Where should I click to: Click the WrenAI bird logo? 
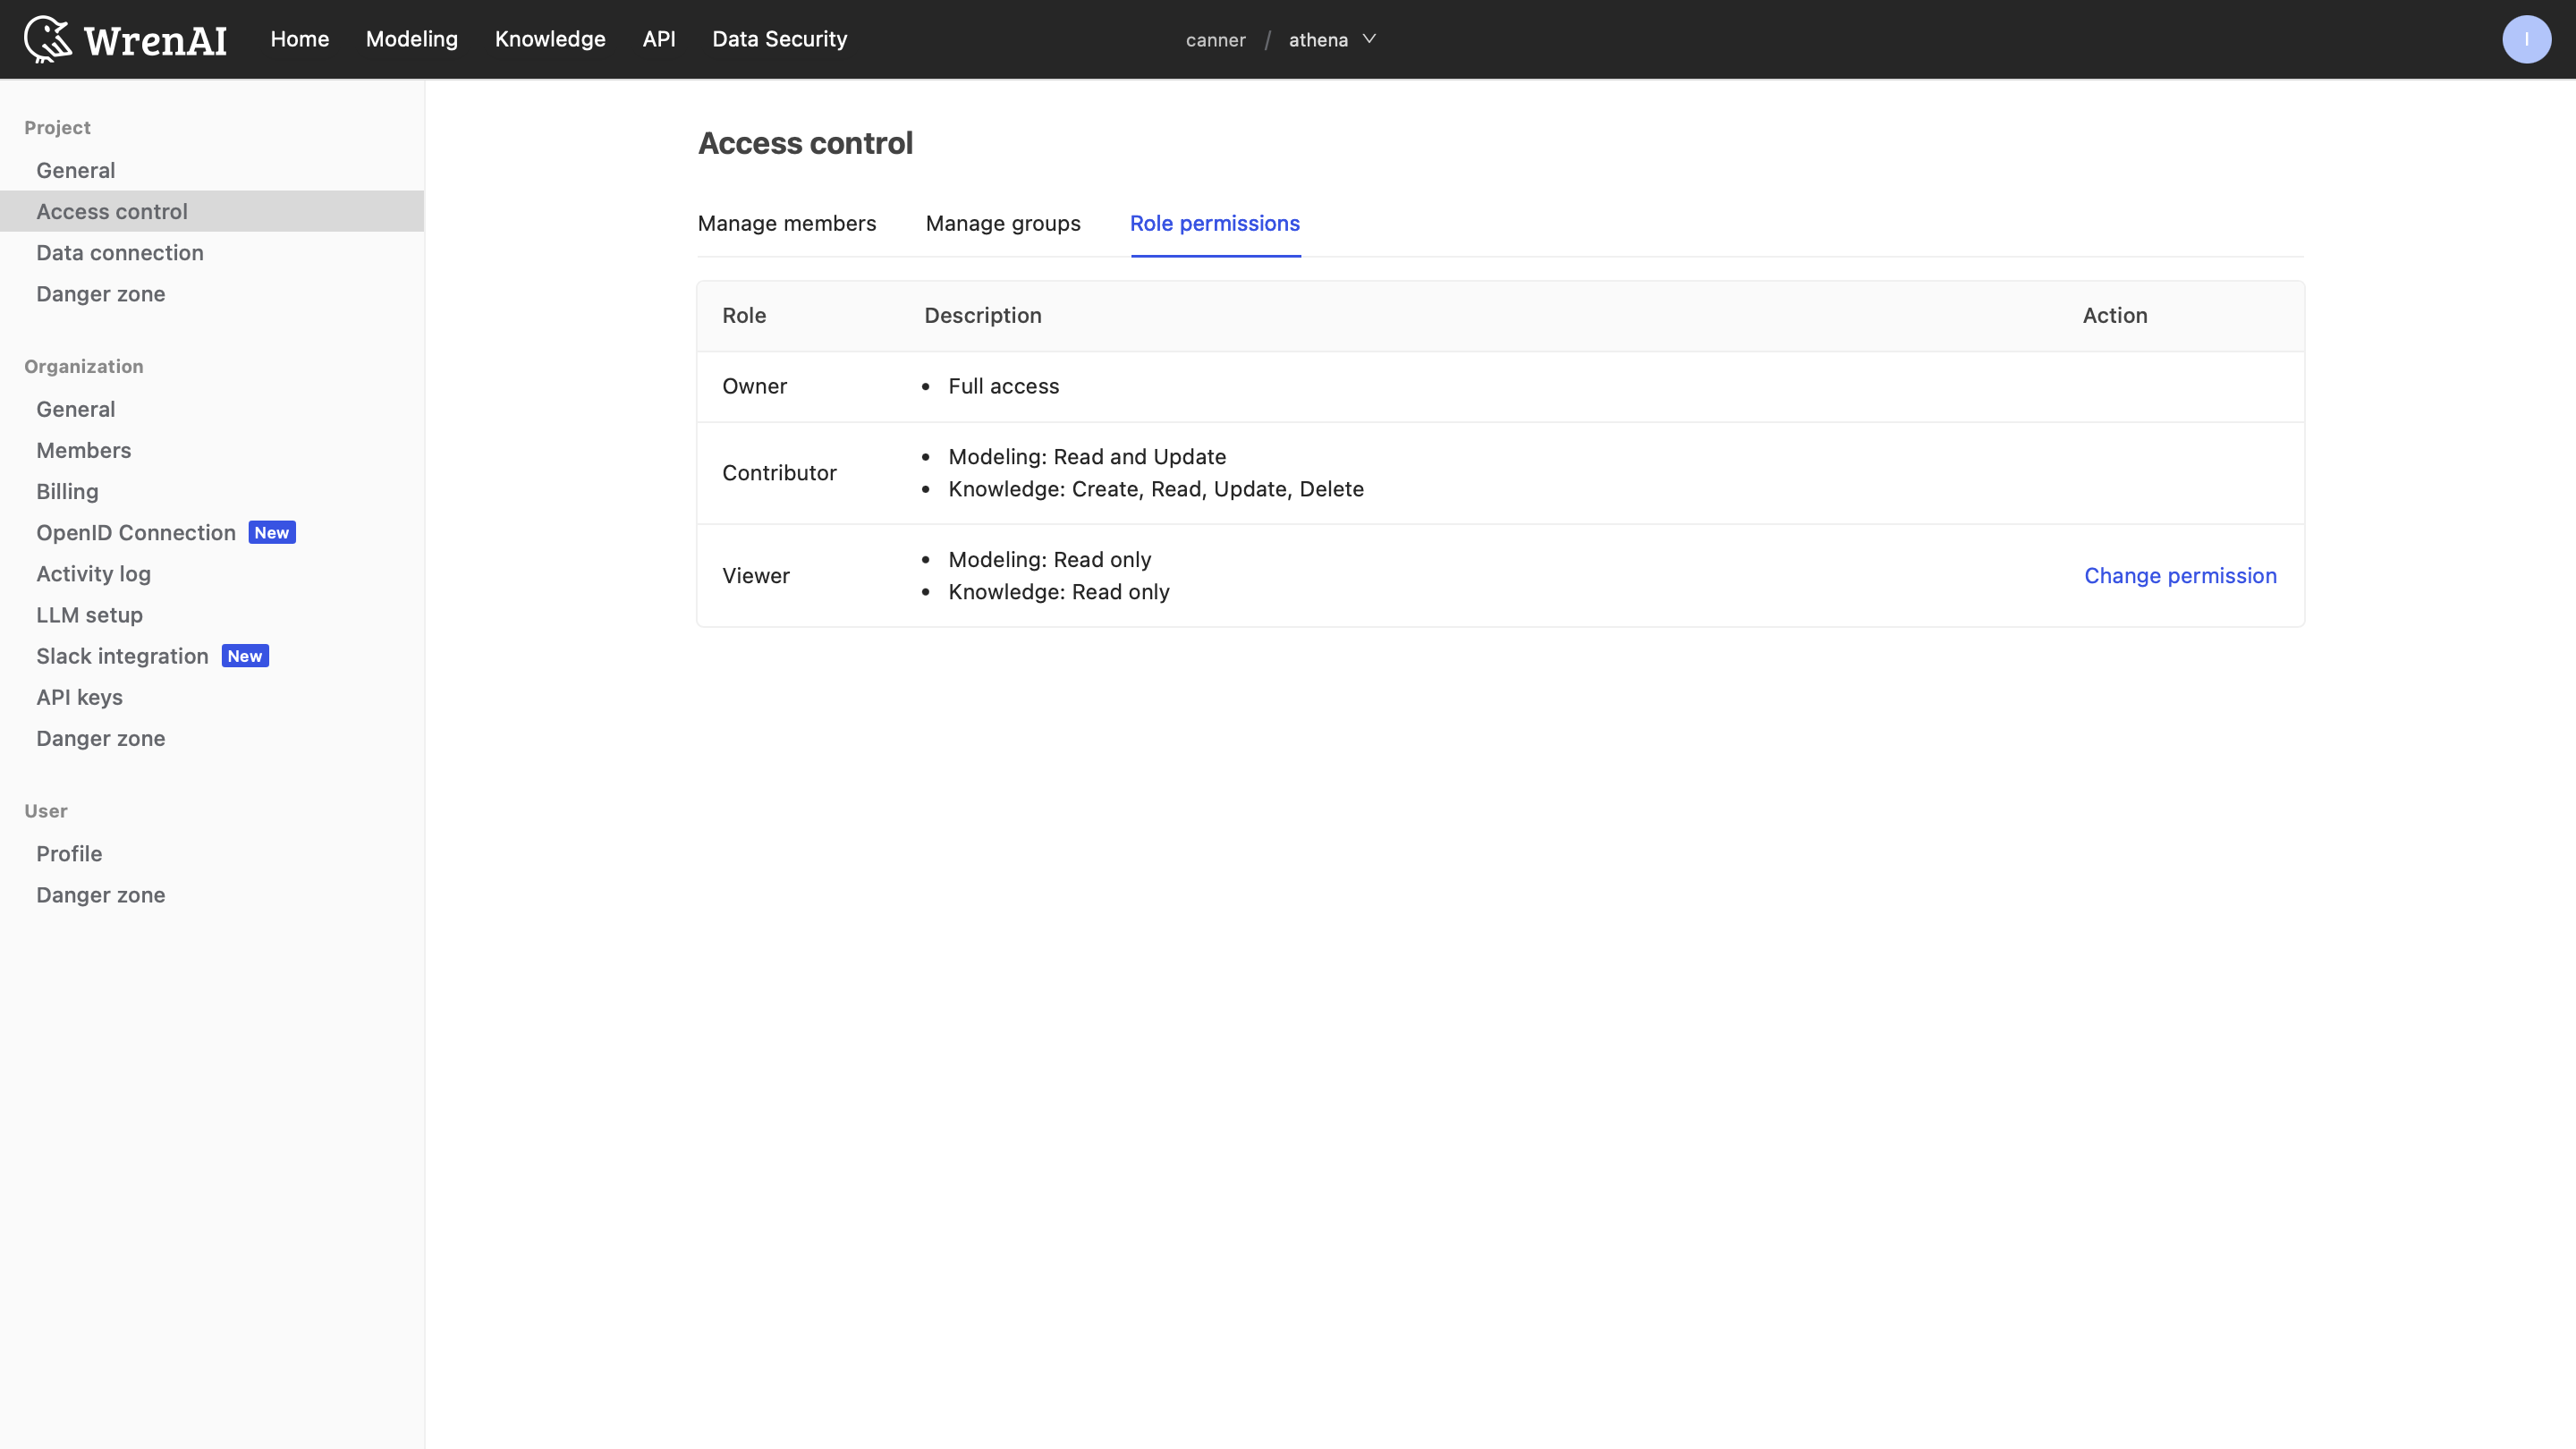[x=48, y=40]
